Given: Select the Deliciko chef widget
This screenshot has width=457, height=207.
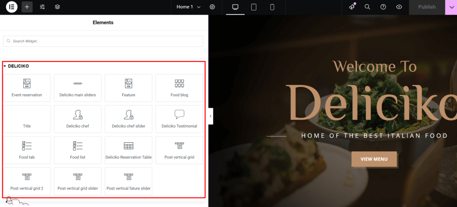Looking at the screenshot, I should 78,119.
